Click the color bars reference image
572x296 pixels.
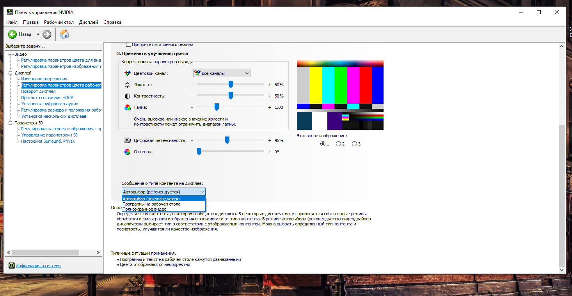click(340, 95)
